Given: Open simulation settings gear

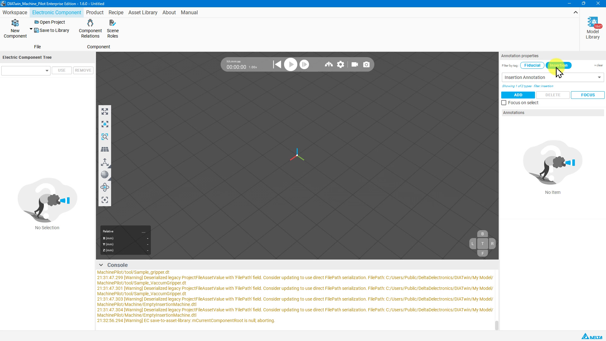Looking at the screenshot, I should point(340,65).
